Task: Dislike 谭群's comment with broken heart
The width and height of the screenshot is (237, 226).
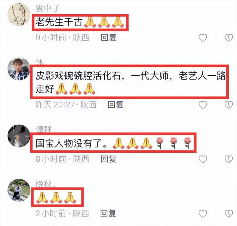Action: pos(229,159)
